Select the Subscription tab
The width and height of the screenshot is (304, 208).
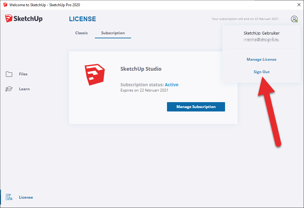tap(113, 33)
